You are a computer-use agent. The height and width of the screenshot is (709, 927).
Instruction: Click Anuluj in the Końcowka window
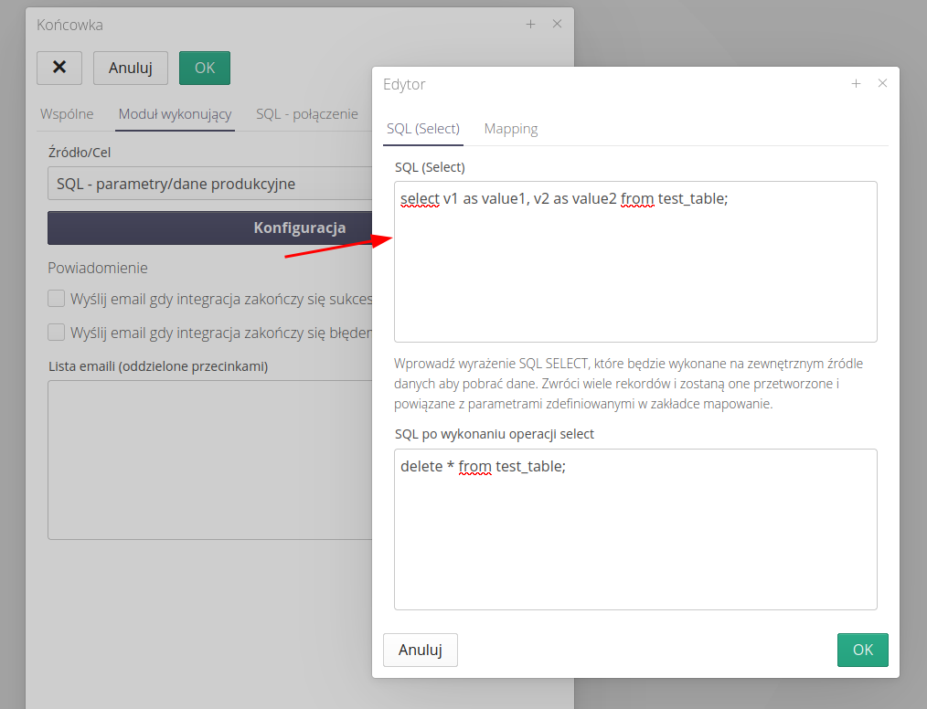point(130,68)
